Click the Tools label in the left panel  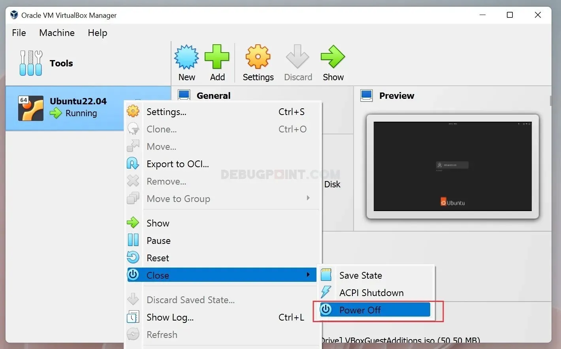click(61, 63)
